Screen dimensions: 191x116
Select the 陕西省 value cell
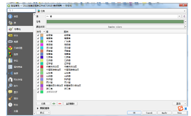click(49, 79)
